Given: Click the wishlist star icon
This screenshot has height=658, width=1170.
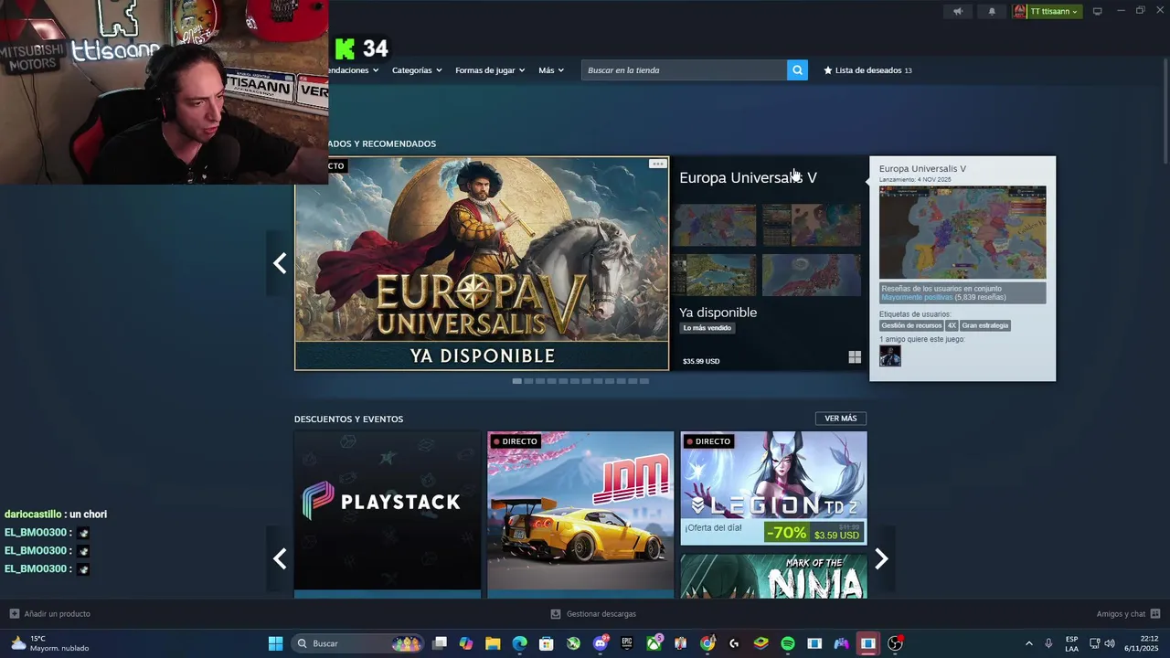Looking at the screenshot, I should click(828, 70).
